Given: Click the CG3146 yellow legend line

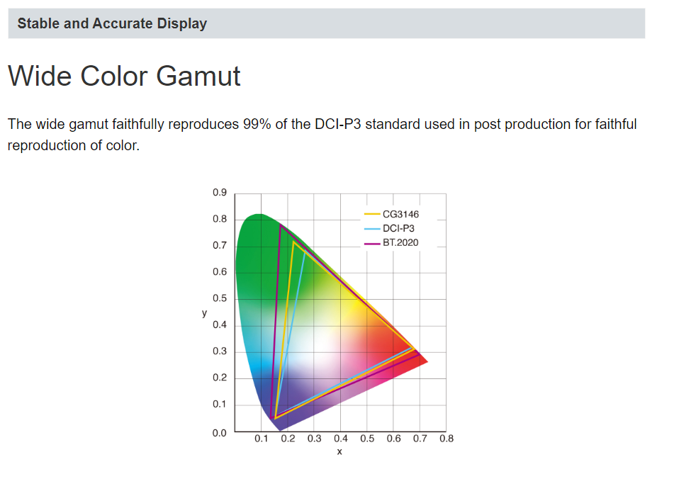Looking at the screenshot, I should click(x=372, y=215).
